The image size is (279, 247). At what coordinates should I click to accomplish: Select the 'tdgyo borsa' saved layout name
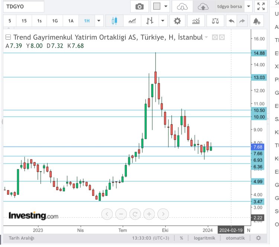coord(230,7)
